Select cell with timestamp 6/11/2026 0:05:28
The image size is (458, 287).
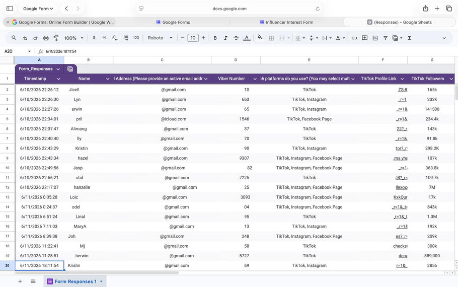(39, 197)
